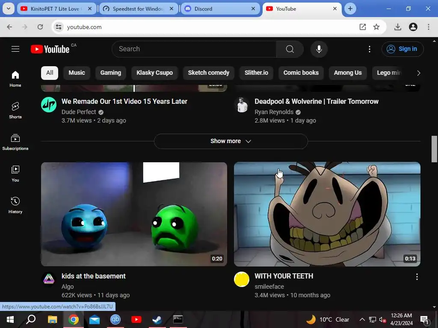The image size is (438, 328).
Task: Open Chrome downloads icon
Action: tap(397, 27)
